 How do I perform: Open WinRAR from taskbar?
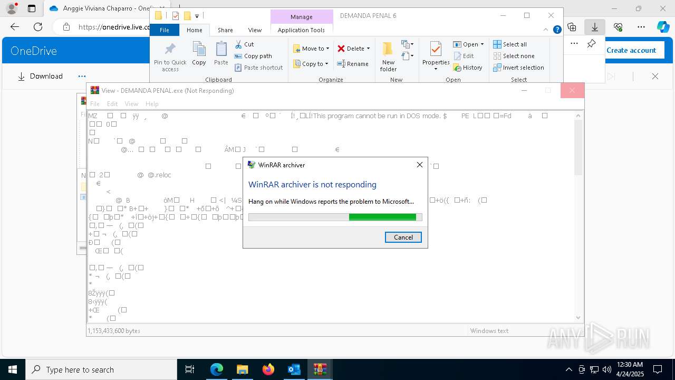coord(320,369)
